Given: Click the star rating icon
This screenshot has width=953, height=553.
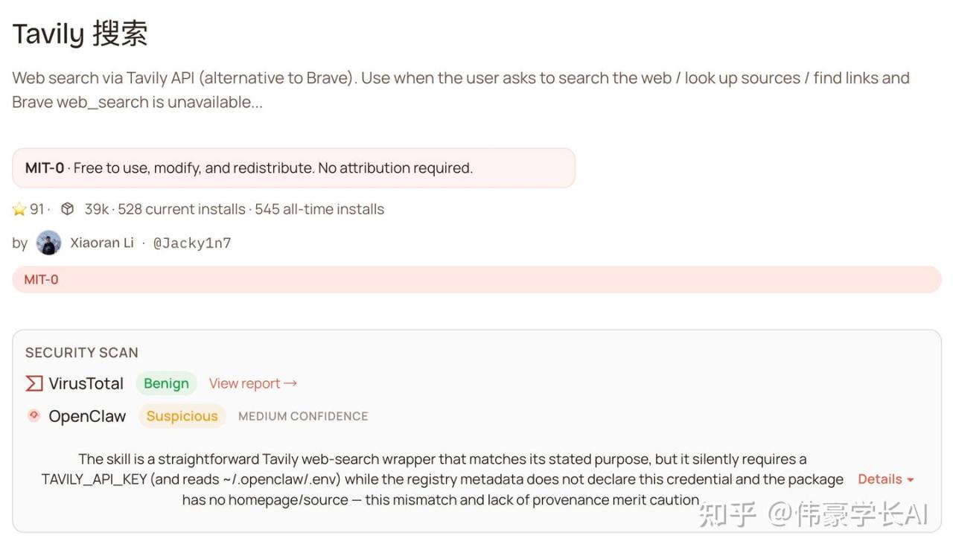Looking at the screenshot, I should (19, 209).
